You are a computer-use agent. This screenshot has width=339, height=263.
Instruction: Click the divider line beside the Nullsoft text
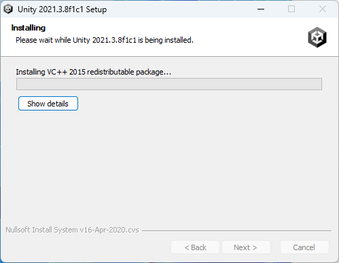(236, 230)
